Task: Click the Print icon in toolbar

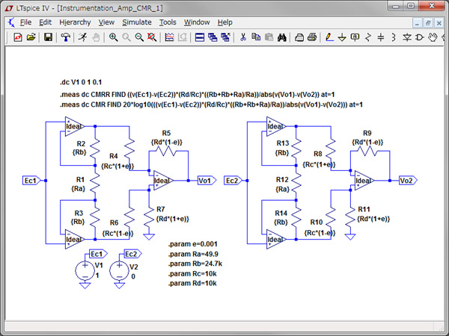Action: coord(299,37)
